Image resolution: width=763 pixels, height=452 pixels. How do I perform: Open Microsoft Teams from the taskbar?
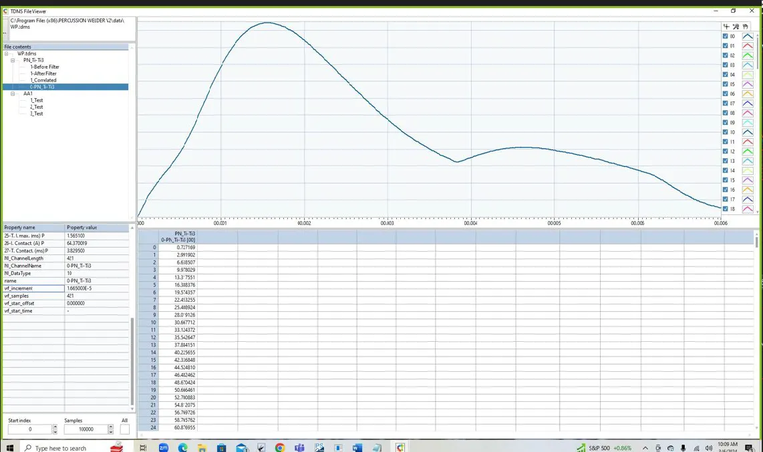point(299,447)
